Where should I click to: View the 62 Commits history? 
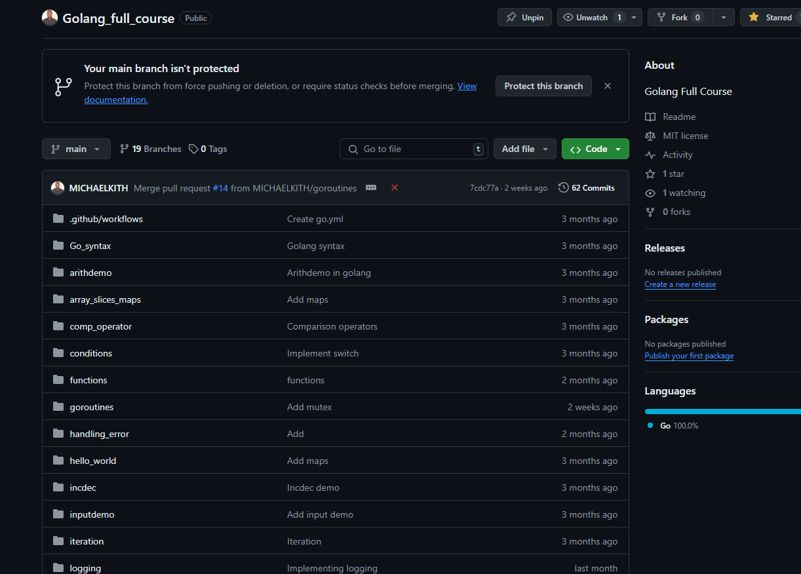[587, 188]
